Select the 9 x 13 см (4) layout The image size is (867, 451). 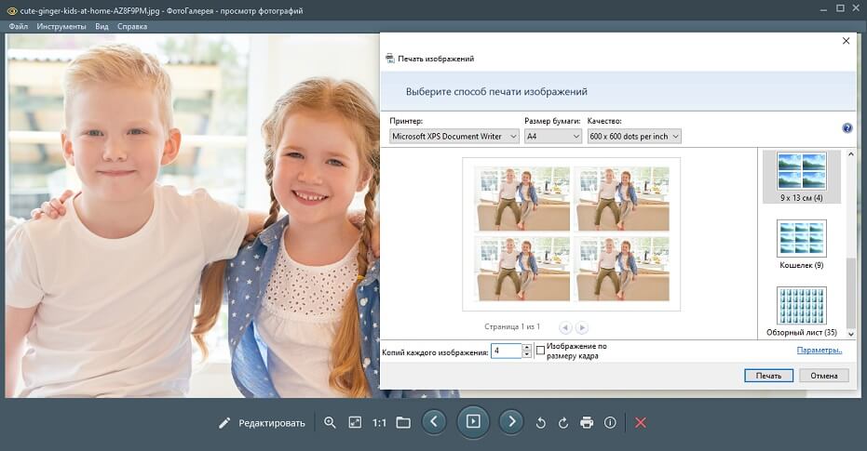pos(801,177)
